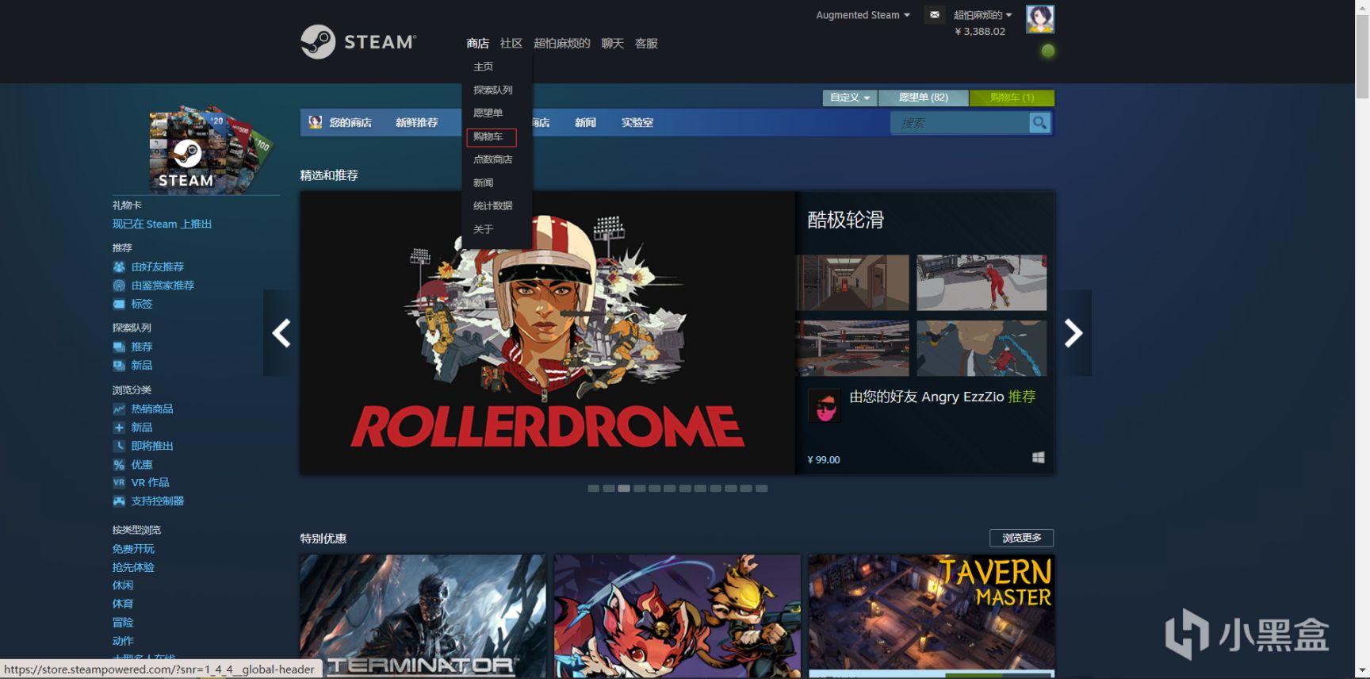Expand the 自定义 dropdown button
1370x679 pixels.
(850, 98)
